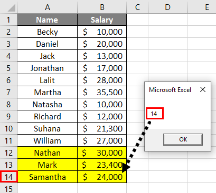Select the Suhana cell
This screenshot has width=216, height=193.
(x=47, y=128)
